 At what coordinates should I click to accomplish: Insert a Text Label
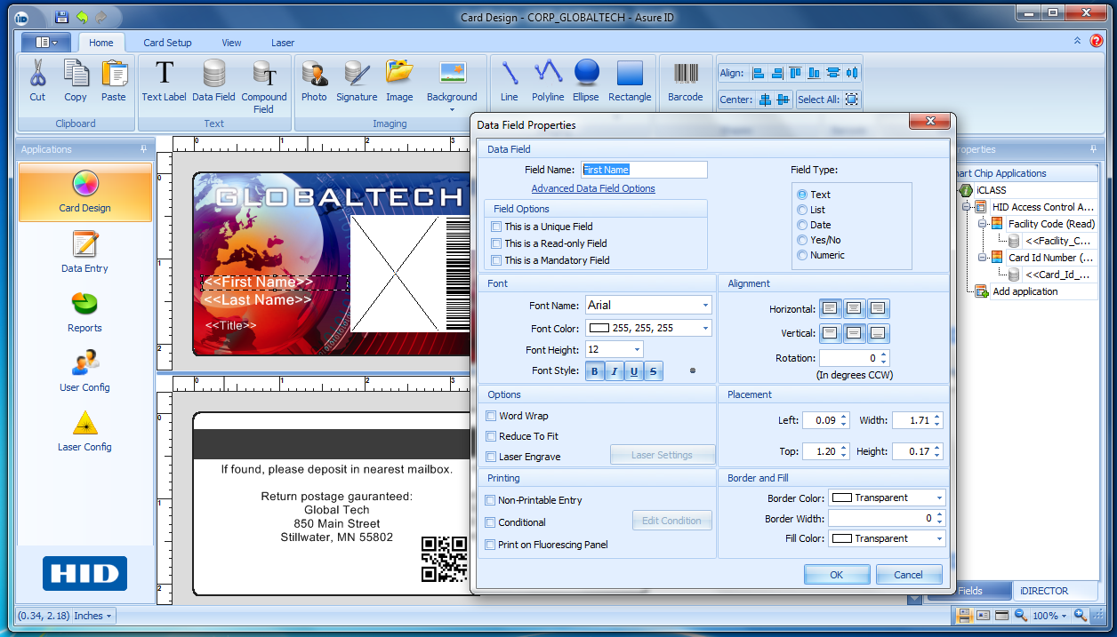coord(165,81)
